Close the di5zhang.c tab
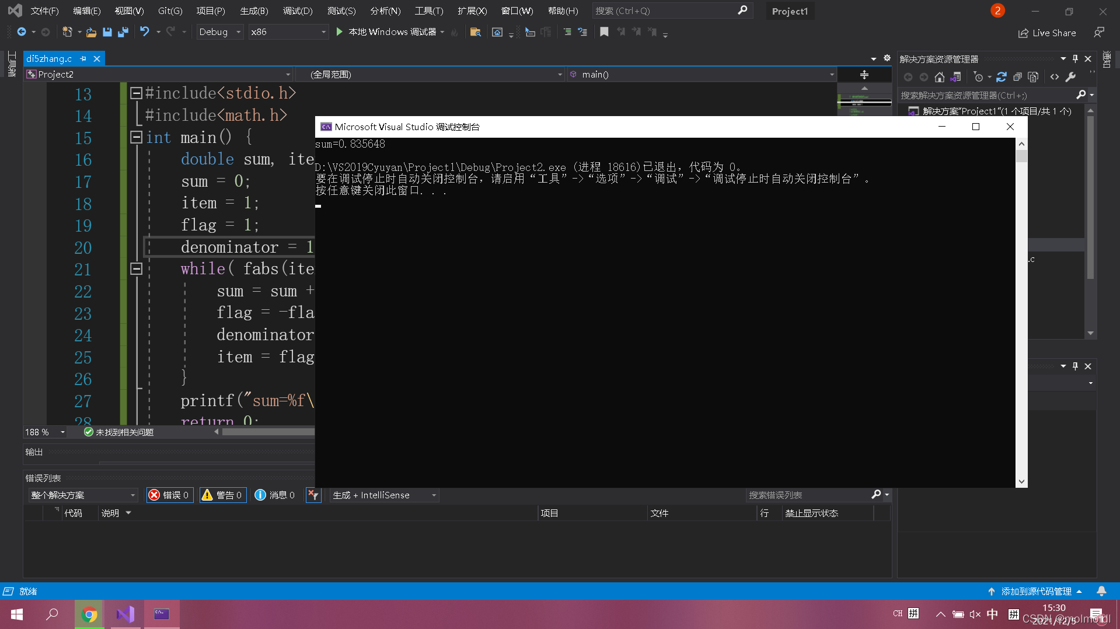The height and width of the screenshot is (629, 1120). tap(97, 59)
